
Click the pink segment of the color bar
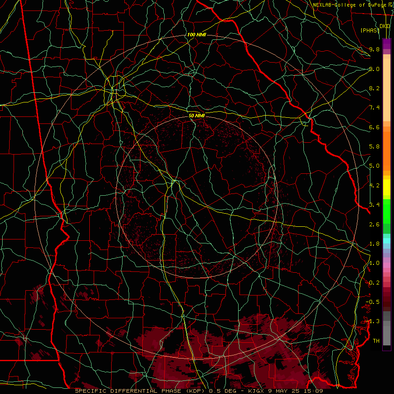(x=387, y=265)
